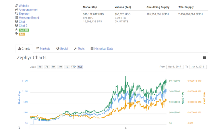This screenshot has width=219, height=129.
Task: Click the From date field Nov 8, 2017
Action: point(175,67)
